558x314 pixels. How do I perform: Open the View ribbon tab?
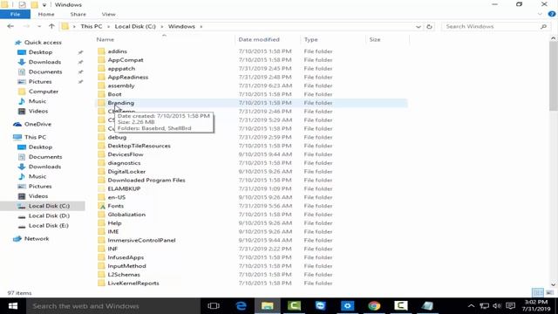coord(108,14)
